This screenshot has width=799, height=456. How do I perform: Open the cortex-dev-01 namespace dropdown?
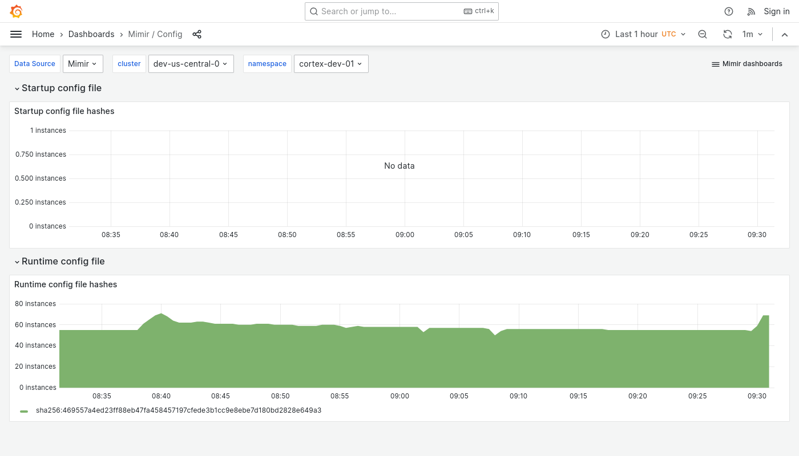click(x=331, y=64)
